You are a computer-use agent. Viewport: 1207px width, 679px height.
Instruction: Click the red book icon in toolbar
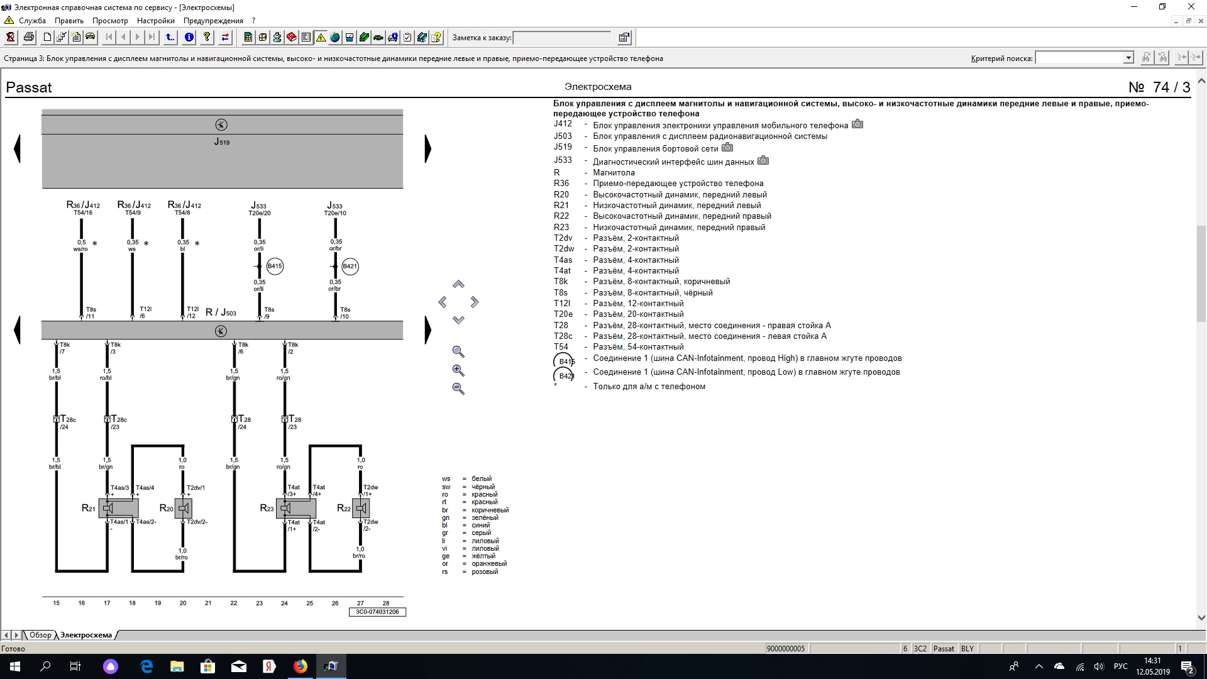tap(292, 38)
